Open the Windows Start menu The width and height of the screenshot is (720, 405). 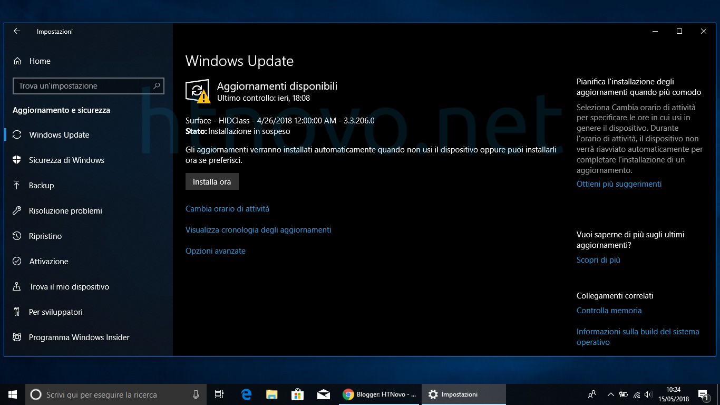(x=13, y=394)
